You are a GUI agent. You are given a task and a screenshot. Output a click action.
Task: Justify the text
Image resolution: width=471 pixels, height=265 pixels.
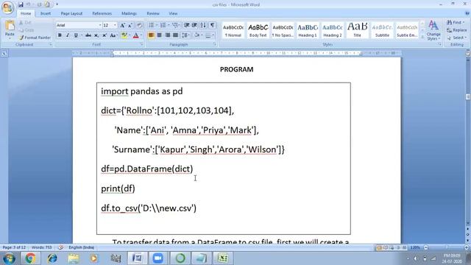pos(176,35)
